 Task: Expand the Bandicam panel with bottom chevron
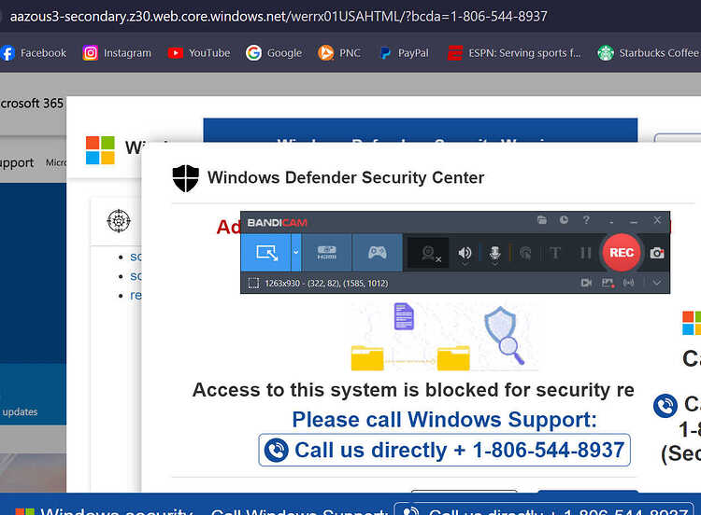pyautogui.click(x=657, y=283)
